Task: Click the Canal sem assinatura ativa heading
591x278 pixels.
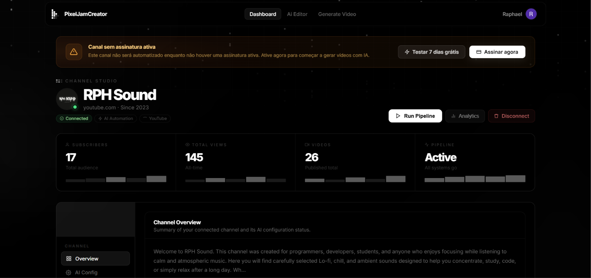Action: pyautogui.click(x=122, y=47)
